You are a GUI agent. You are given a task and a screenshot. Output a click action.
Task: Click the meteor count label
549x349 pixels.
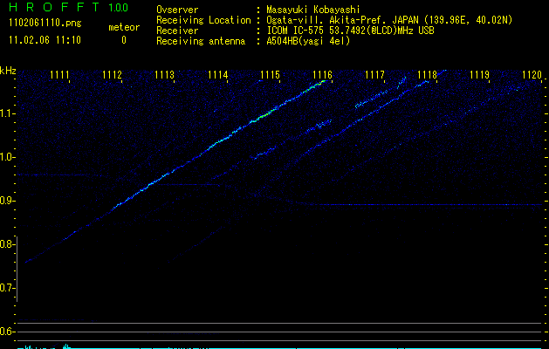click(x=124, y=27)
